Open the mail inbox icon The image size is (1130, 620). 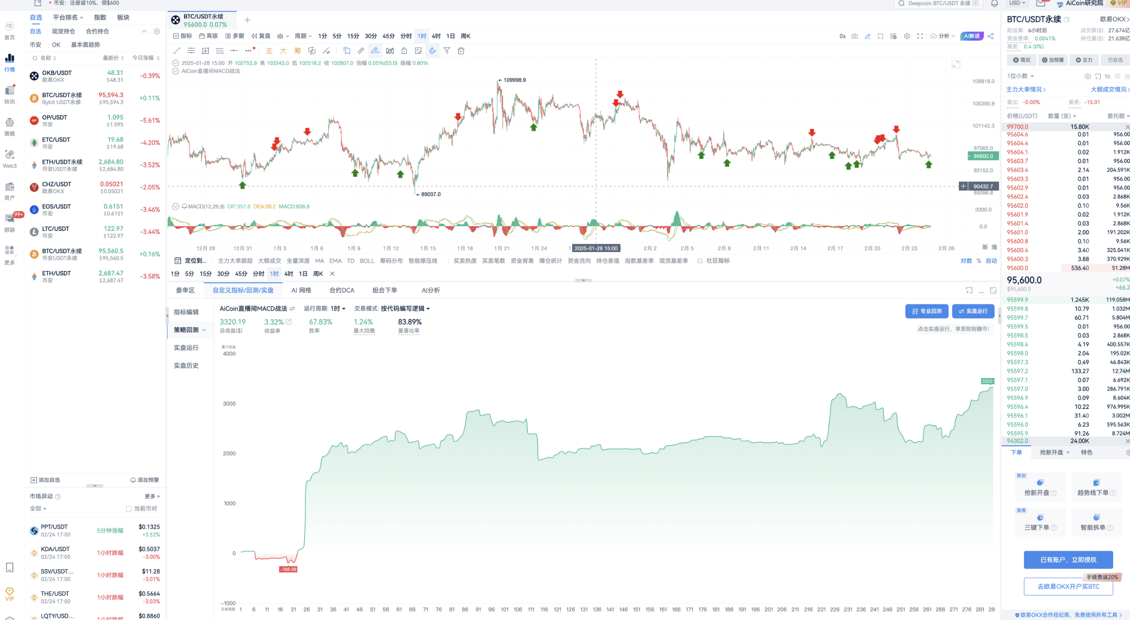[1040, 4]
